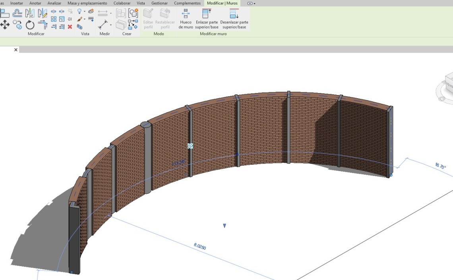Viewport: 453px width, 280px height.
Task: Expand the ribbon display options dropdown
Action: (254, 3)
